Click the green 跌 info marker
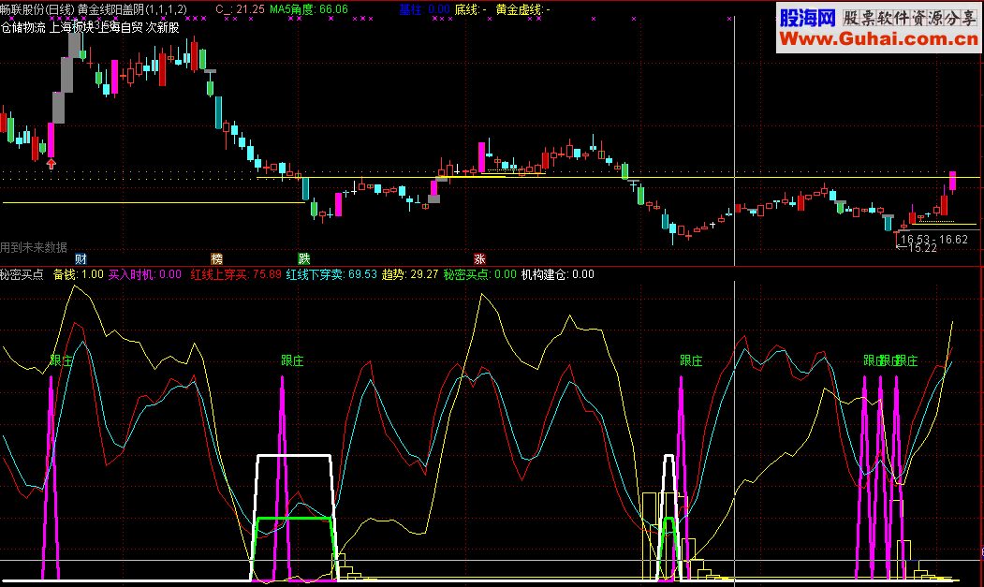Image resolution: width=984 pixels, height=587 pixels. click(x=303, y=258)
